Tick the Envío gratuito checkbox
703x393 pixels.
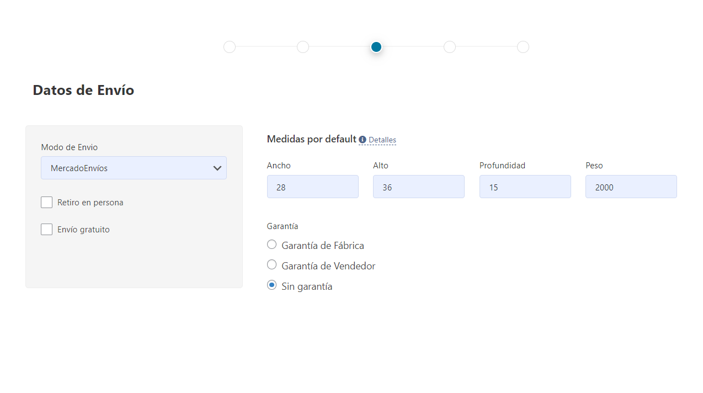coord(46,229)
